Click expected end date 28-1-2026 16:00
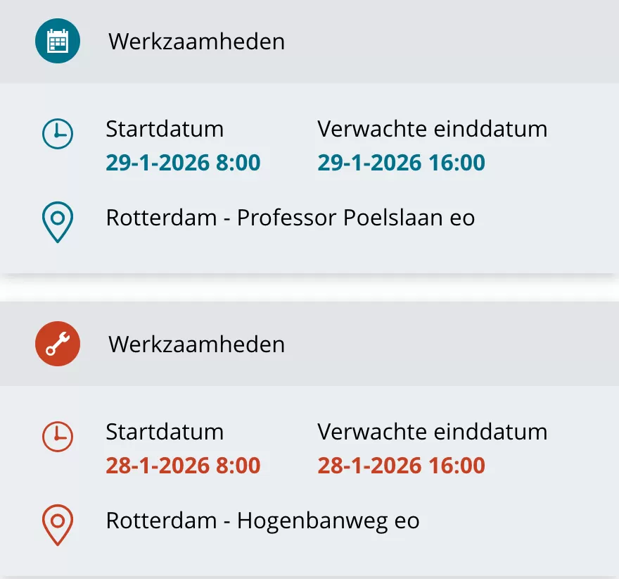The image size is (619, 579). tap(401, 466)
